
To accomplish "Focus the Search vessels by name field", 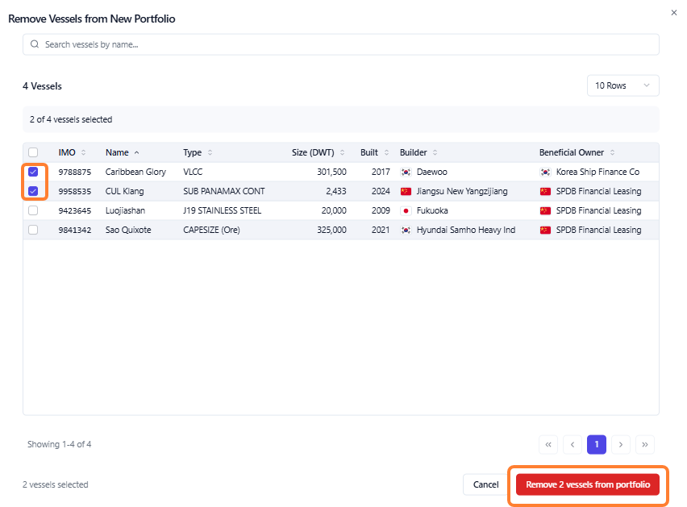I will pos(341,44).
